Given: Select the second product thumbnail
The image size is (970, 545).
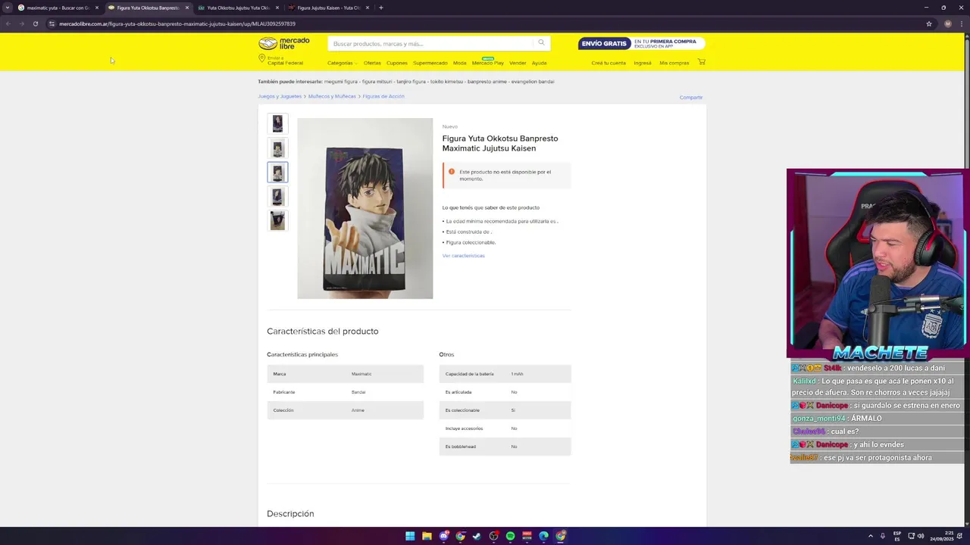Looking at the screenshot, I should point(277,148).
